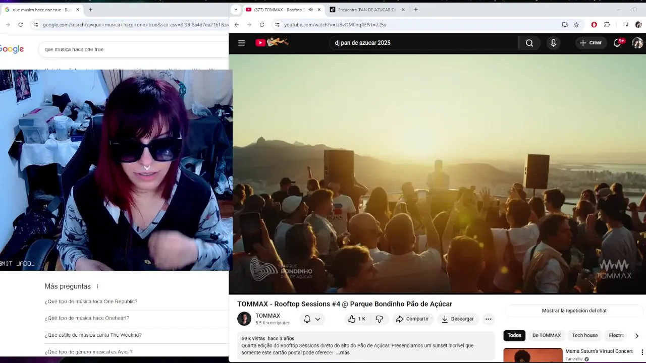Open site info icon in YouTube address bar
The height and width of the screenshot is (363, 646).
click(x=277, y=25)
